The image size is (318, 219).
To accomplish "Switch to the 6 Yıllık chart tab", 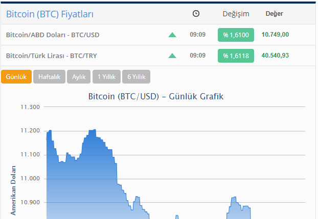I will pyautogui.click(x=137, y=77).
